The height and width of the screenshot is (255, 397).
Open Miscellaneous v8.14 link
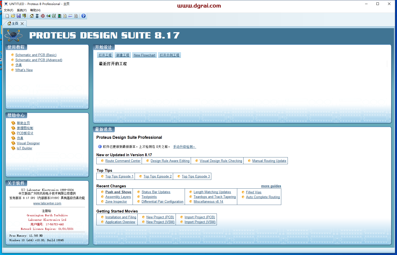point(208,202)
